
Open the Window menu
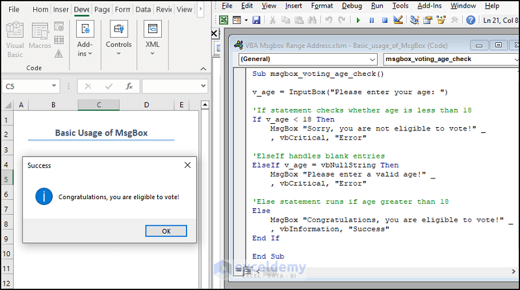[463, 6]
